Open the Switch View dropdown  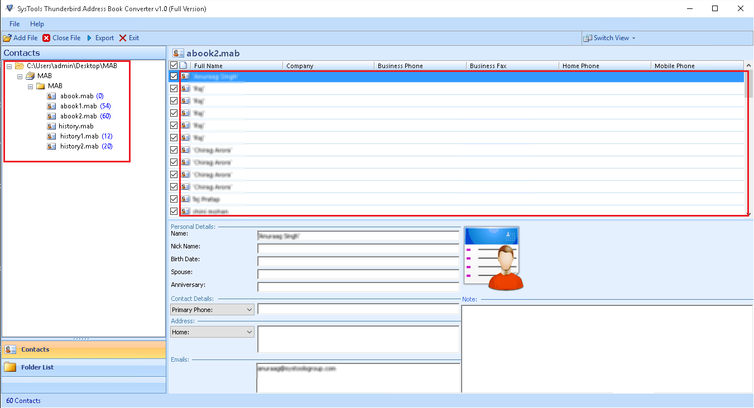coord(609,37)
